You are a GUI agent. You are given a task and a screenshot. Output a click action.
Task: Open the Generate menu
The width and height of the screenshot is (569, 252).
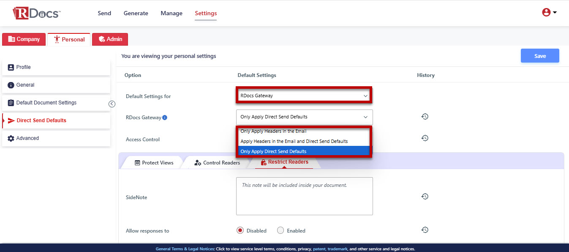(136, 13)
